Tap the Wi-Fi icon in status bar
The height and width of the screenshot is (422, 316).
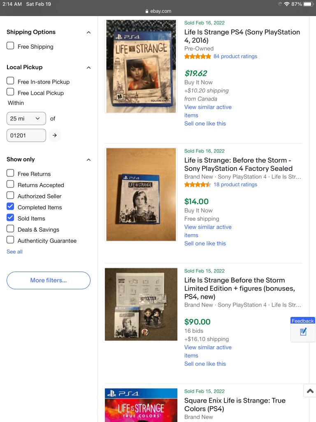286,4
